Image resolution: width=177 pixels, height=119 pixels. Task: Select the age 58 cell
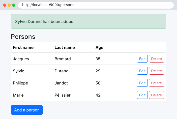tap(98, 83)
